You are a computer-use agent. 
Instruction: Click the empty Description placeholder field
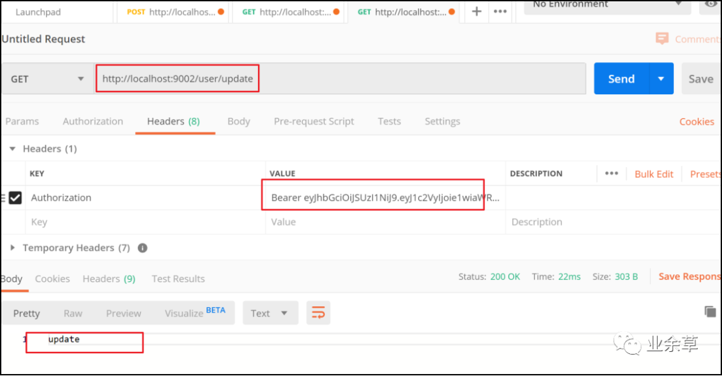612,222
